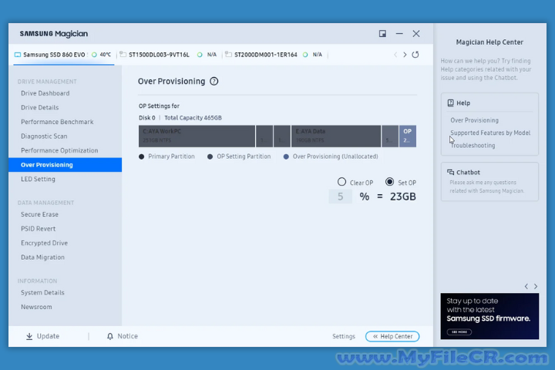Go to next drive tab arrow
555x370 pixels.
[405, 55]
